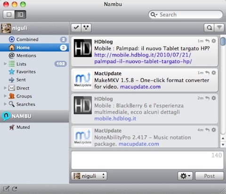
Task: Open gear menu on NoteAbilityPro tweet
Action: pyautogui.click(x=214, y=130)
